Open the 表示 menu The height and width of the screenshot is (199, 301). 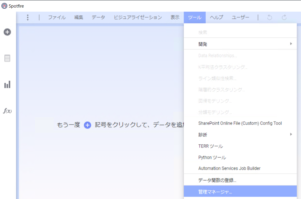pyautogui.click(x=175, y=17)
